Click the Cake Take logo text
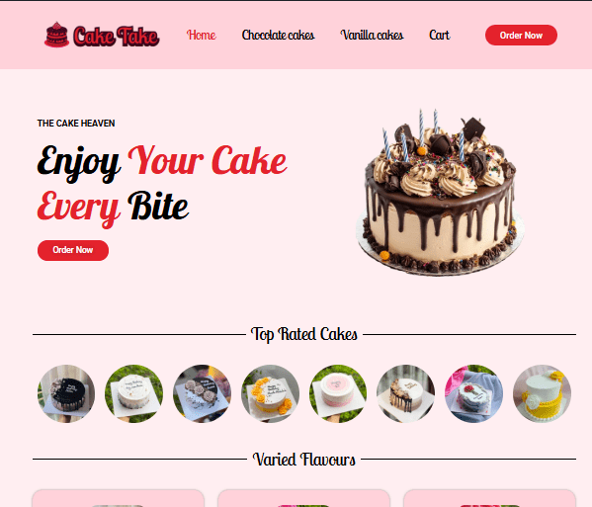 pos(117,37)
